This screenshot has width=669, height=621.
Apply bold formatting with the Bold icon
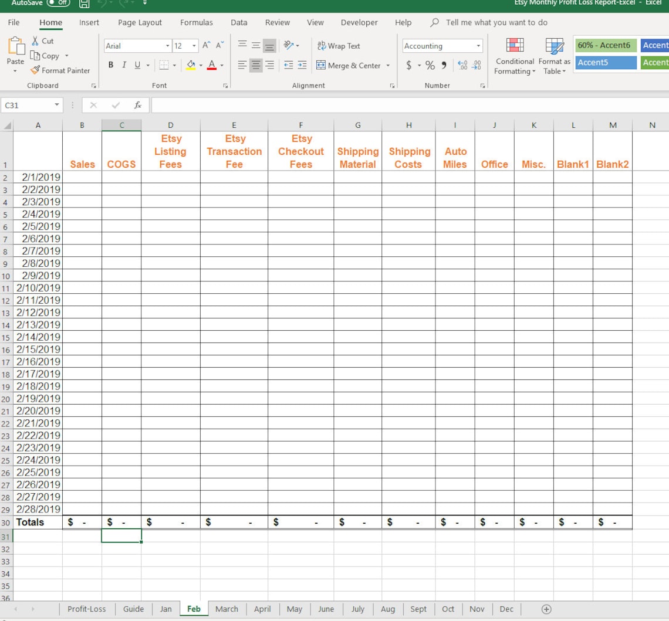110,65
